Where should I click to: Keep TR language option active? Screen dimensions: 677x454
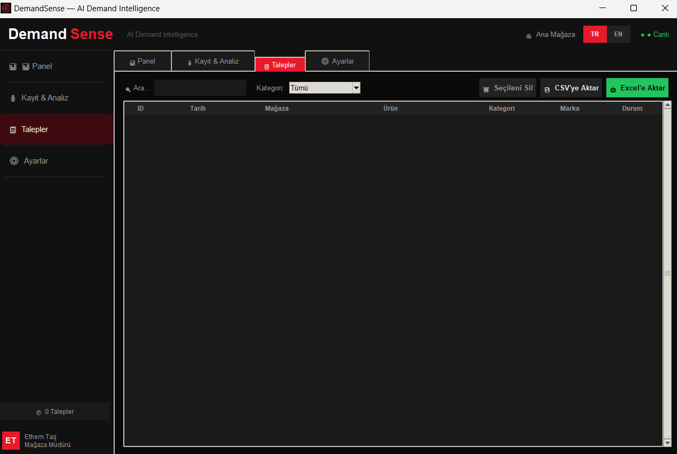[595, 34]
